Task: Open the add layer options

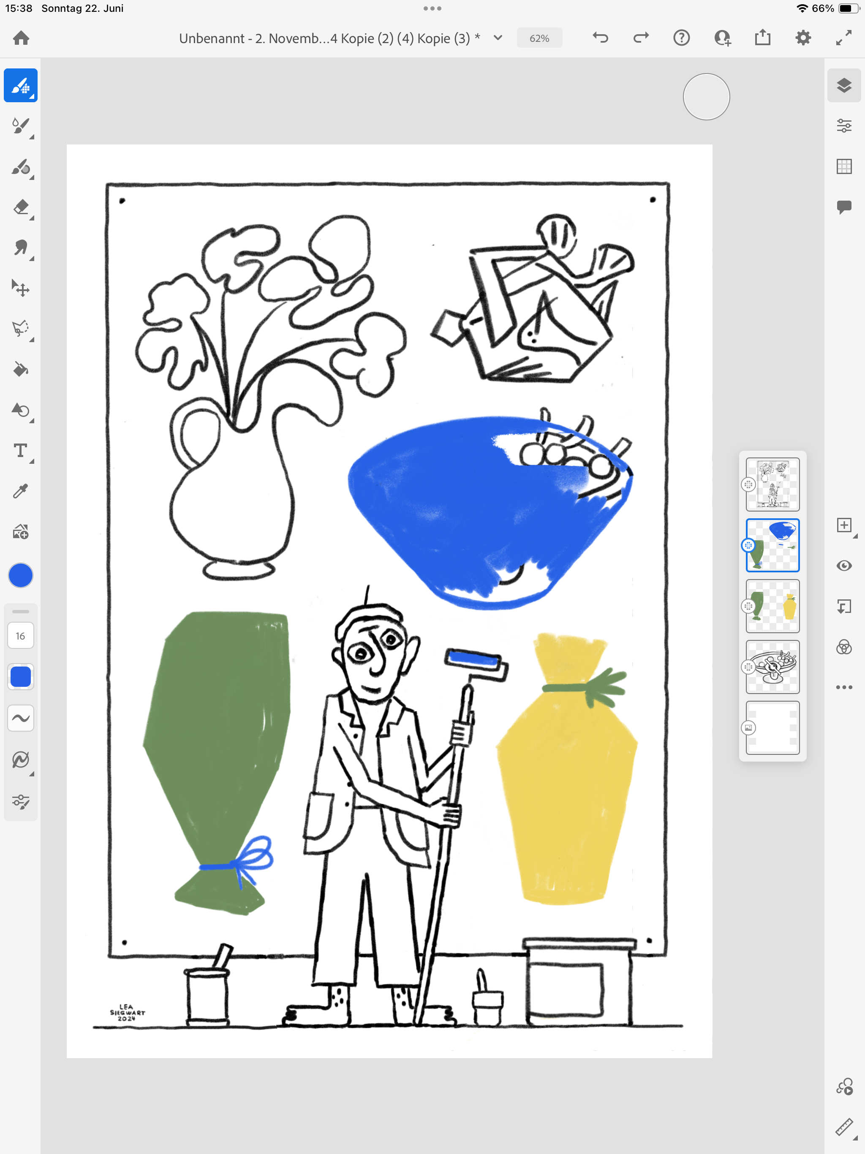Action: 843,525
